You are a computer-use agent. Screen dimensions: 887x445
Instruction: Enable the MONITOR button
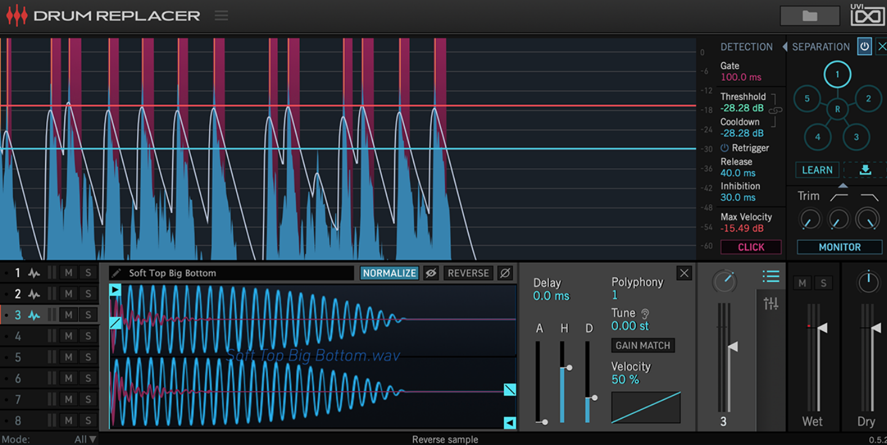839,247
